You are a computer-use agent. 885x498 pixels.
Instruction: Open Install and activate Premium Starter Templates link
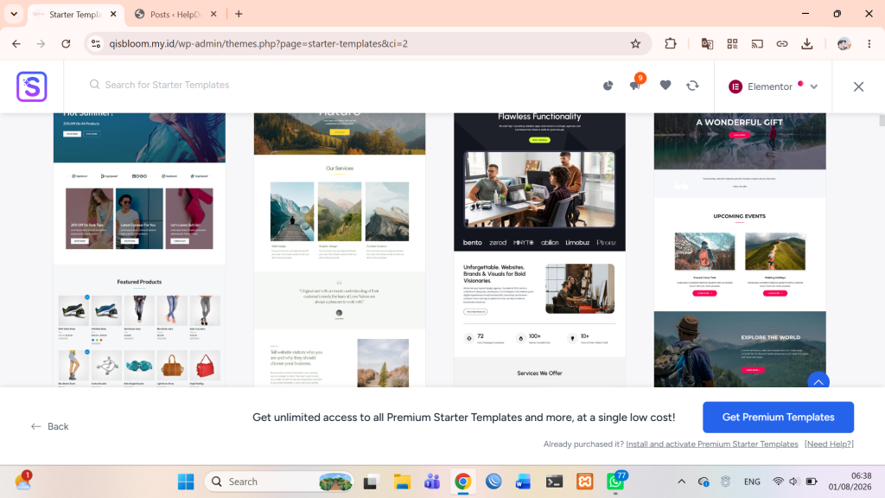point(712,444)
